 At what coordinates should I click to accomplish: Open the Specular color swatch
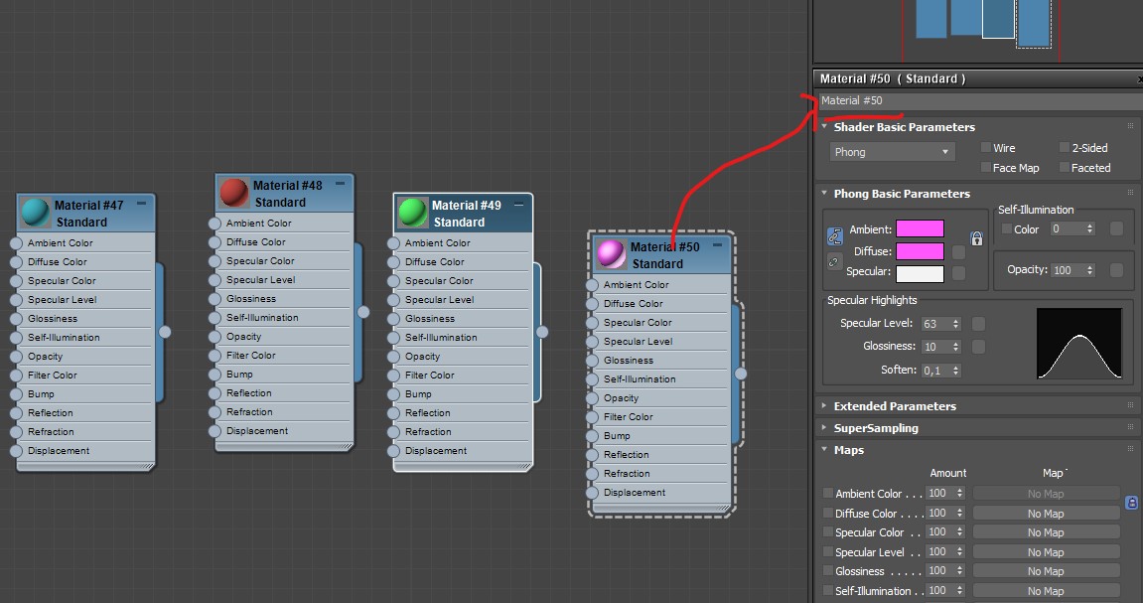[x=920, y=273]
